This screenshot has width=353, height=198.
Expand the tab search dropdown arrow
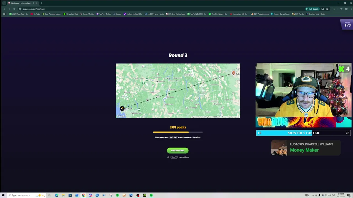[x=4, y=3]
